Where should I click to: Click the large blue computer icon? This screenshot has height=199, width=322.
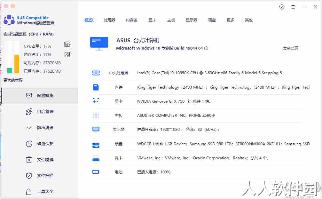click(99, 44)
